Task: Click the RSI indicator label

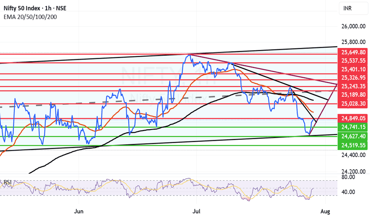Action: coord(8,182)
